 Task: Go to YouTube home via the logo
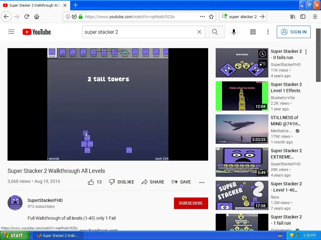pos(37,32)
